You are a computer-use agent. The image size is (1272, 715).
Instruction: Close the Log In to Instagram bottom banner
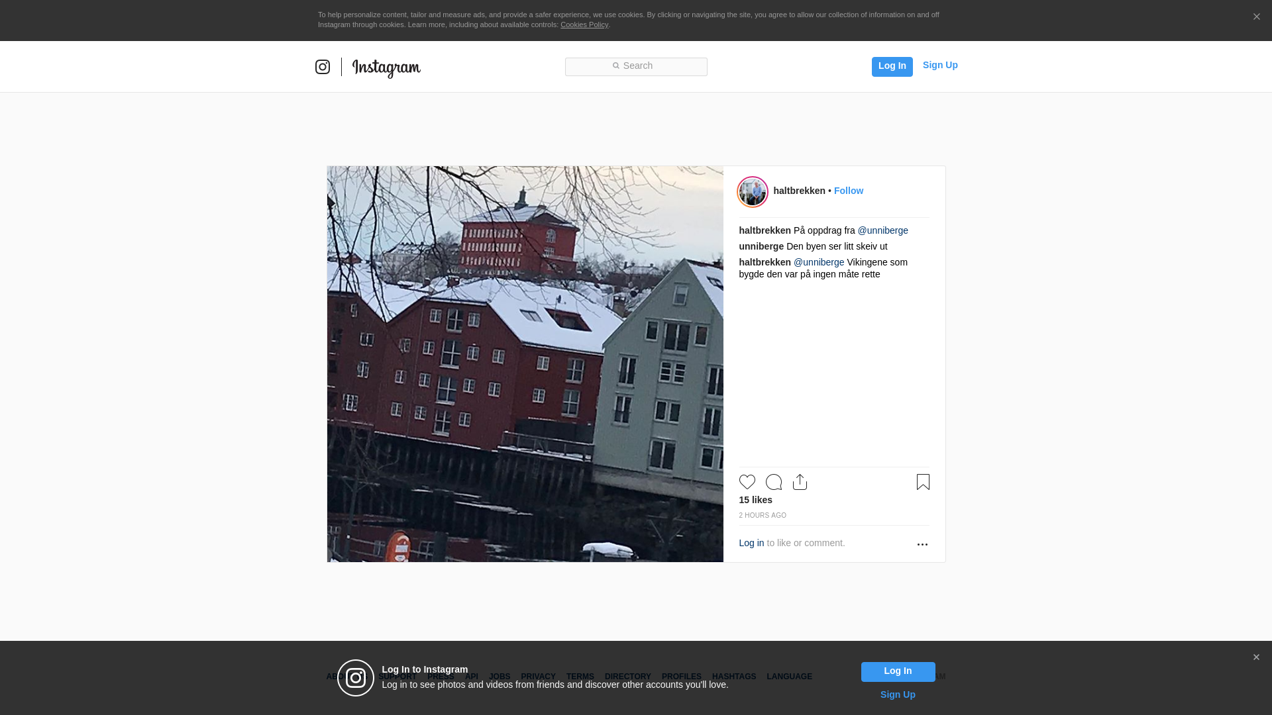[1256, 657]
